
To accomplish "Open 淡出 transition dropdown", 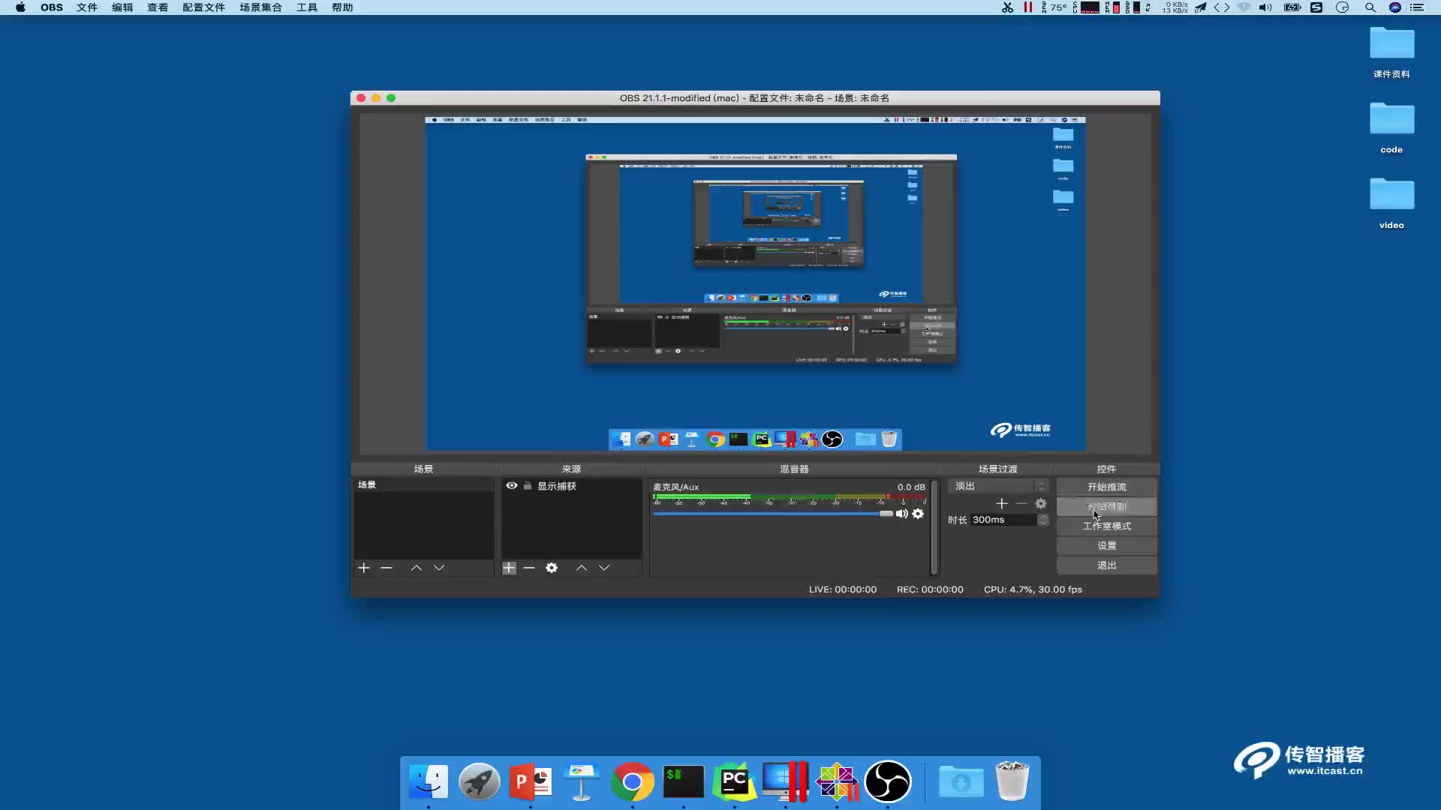I will click(x=998, y=486).
